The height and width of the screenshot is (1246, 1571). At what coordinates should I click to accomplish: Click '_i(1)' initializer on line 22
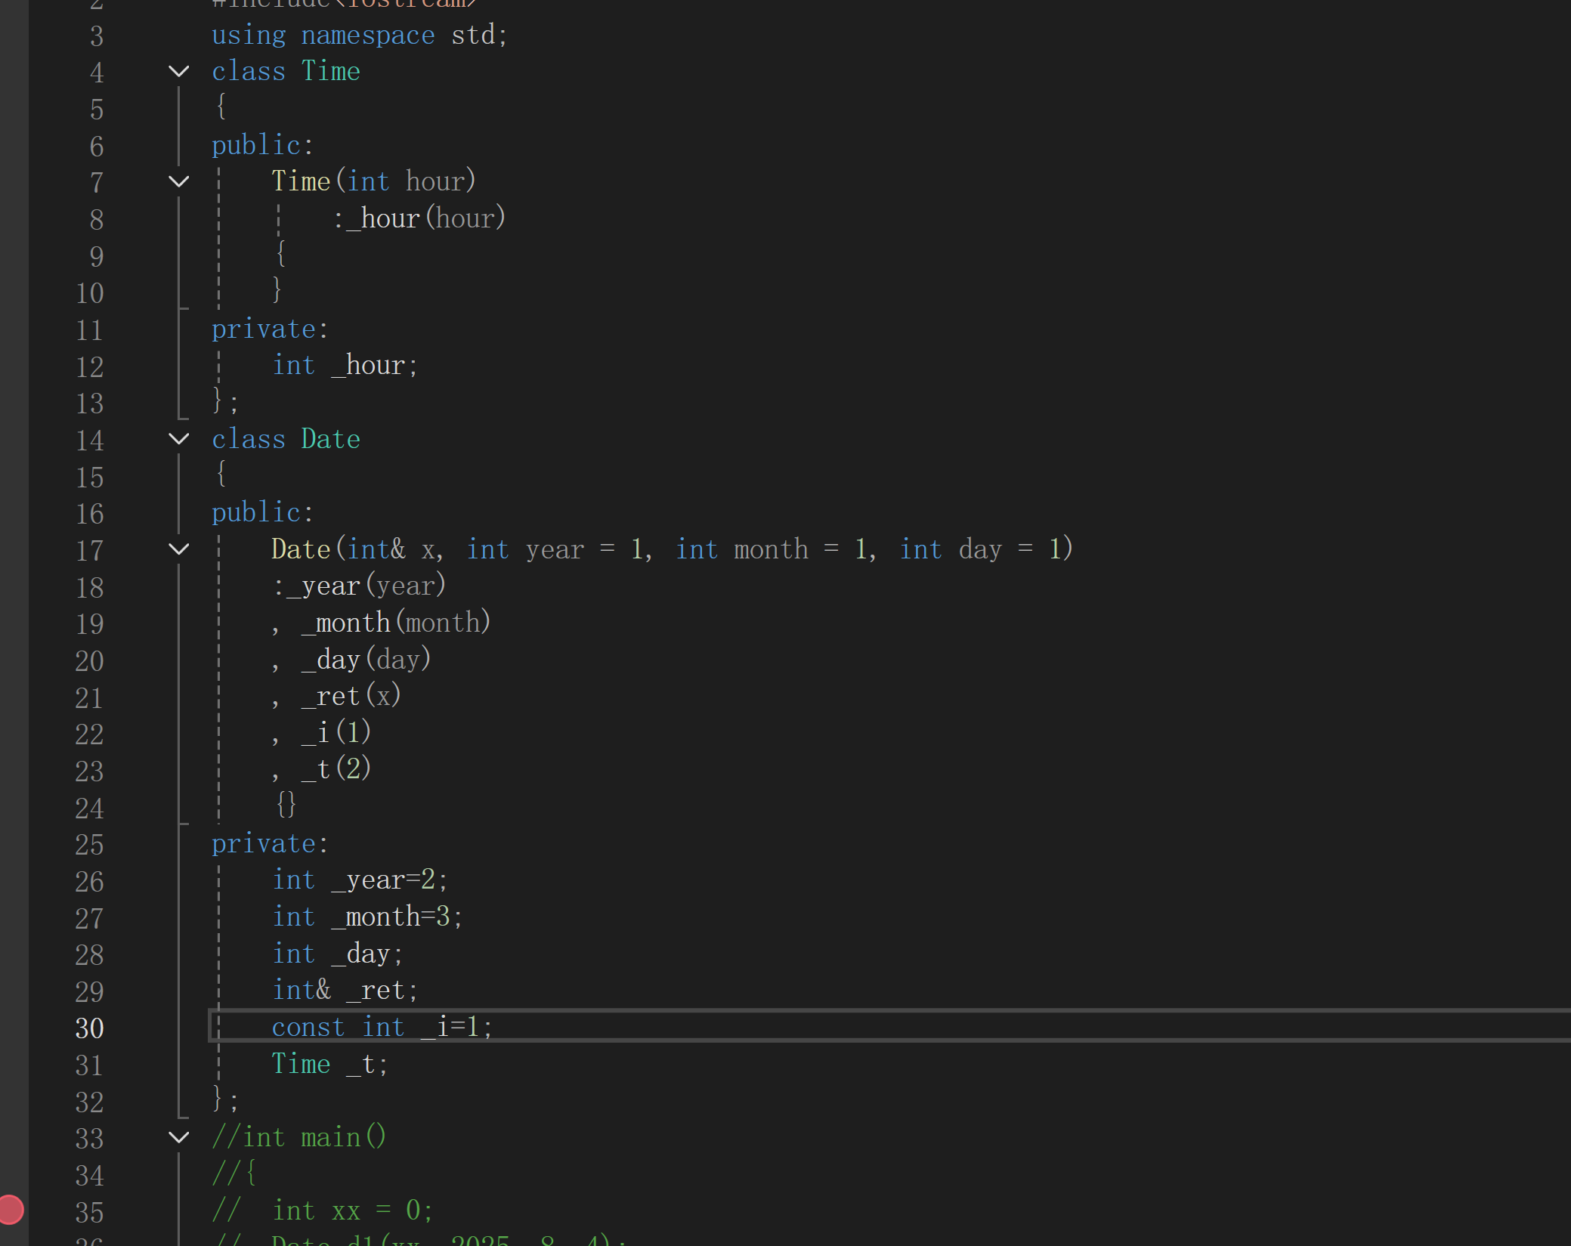click(336, 732)
